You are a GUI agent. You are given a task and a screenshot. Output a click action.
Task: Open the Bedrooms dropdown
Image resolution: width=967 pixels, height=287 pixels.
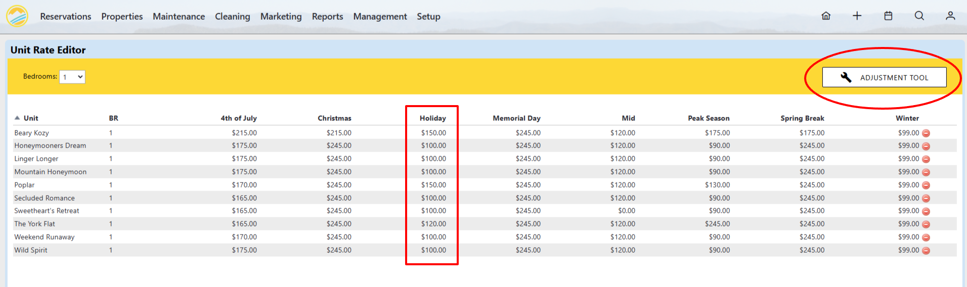72,77
